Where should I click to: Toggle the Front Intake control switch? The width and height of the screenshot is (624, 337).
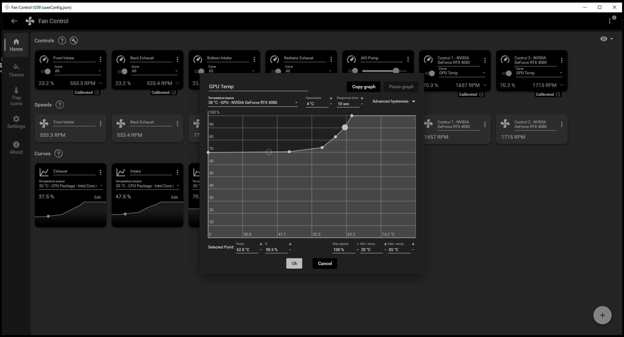point(46,71)
